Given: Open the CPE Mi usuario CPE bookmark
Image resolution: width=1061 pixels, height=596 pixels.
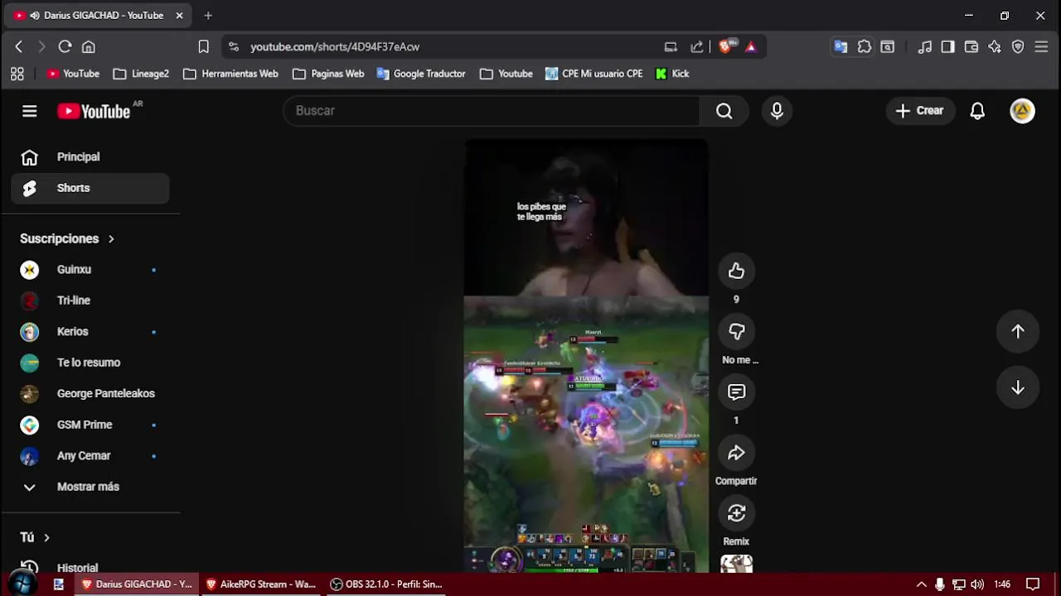Looking at the screenshot, I should tap(593, 74).
